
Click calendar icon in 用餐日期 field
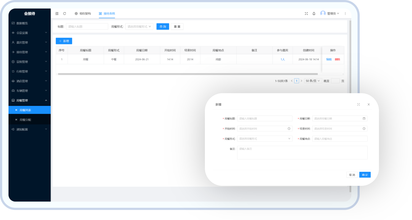(364, 119)
